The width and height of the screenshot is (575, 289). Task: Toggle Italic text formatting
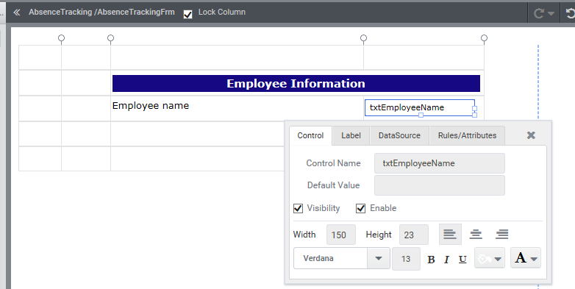click(446, 260)
